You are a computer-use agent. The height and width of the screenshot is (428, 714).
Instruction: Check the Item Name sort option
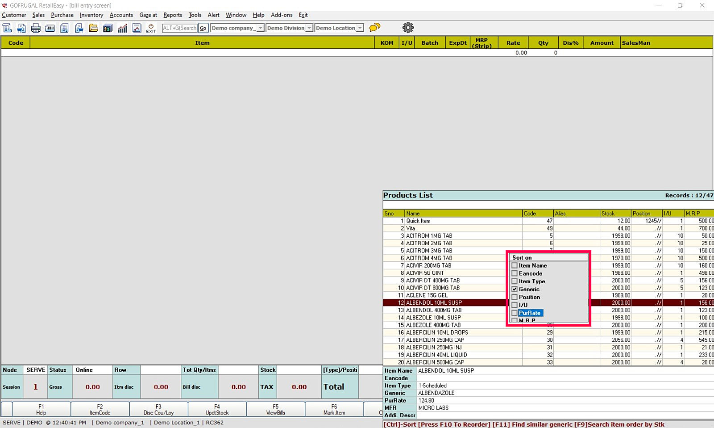(x=515, y=265)
